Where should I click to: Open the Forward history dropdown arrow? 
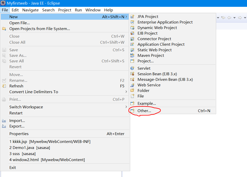(245, 18)
